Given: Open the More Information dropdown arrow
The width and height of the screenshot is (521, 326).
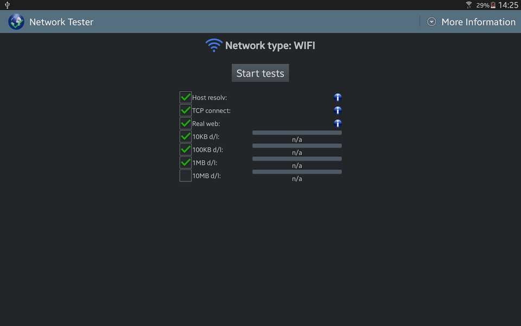Looking at the screenshot, I should coord(431,22).
